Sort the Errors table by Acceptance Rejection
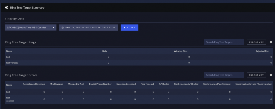The height and width of the screenshot is (109, 275). (34, 84)
